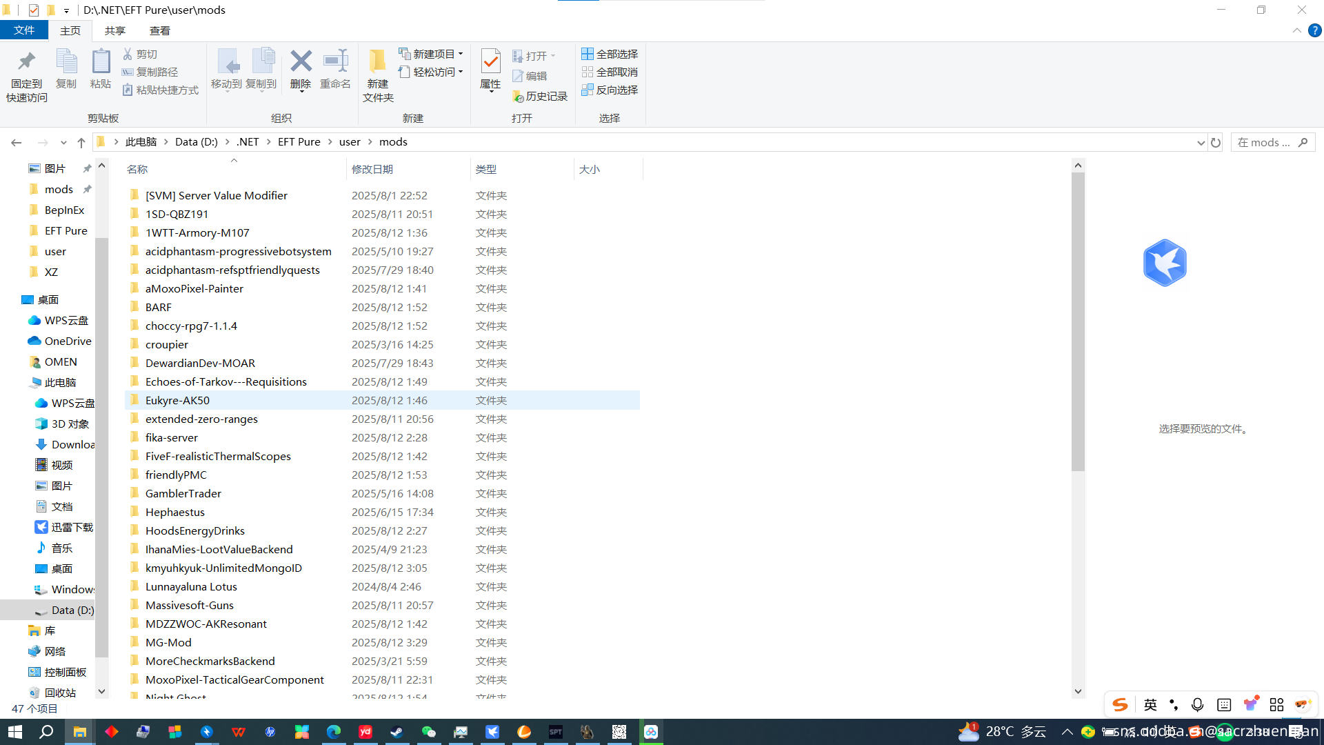Click the New Folder (新建文件夹) icon

point(377,62)
